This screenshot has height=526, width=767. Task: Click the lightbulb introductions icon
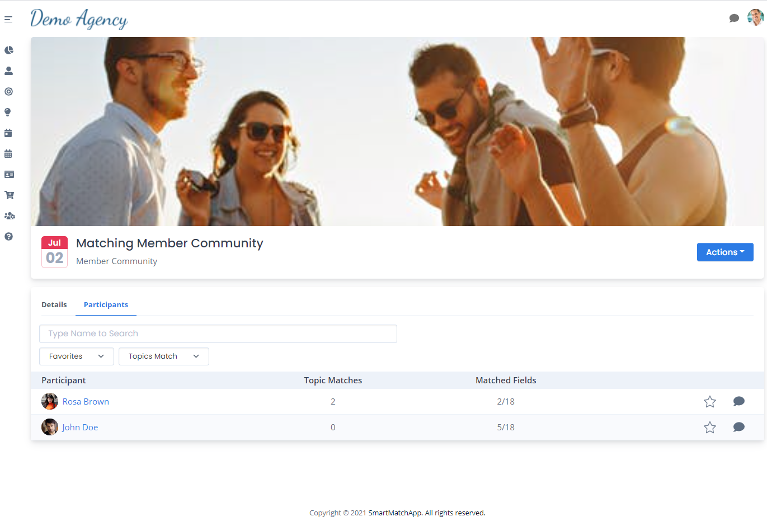click(x=8, y=112)
